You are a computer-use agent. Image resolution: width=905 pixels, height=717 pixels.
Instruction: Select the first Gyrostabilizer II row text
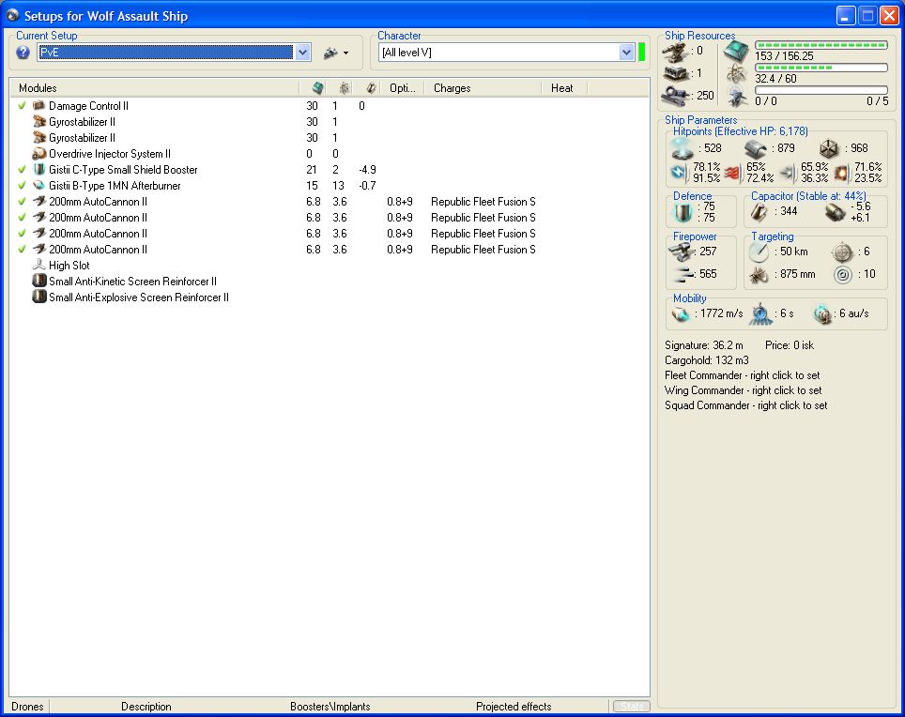coord(82,122)
